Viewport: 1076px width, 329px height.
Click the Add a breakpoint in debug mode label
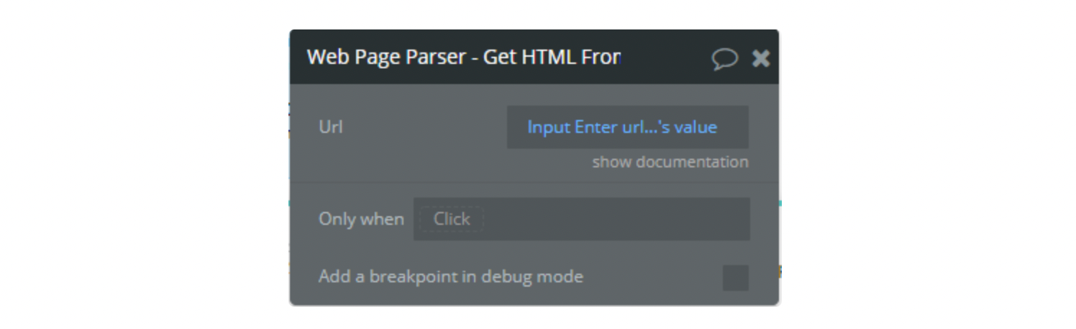(451, 277)
